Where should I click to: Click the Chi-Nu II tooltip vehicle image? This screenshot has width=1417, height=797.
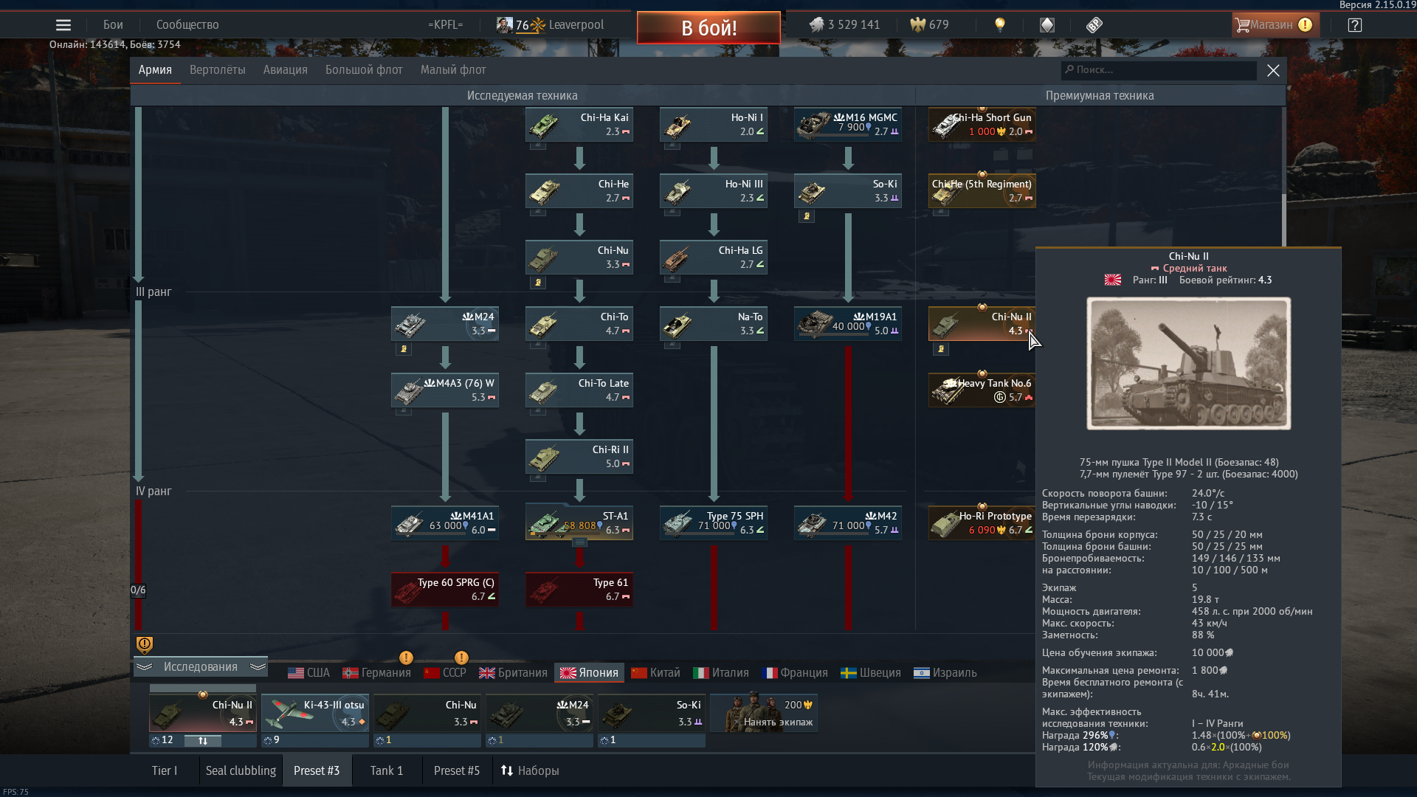click(x=1189, y=364)
